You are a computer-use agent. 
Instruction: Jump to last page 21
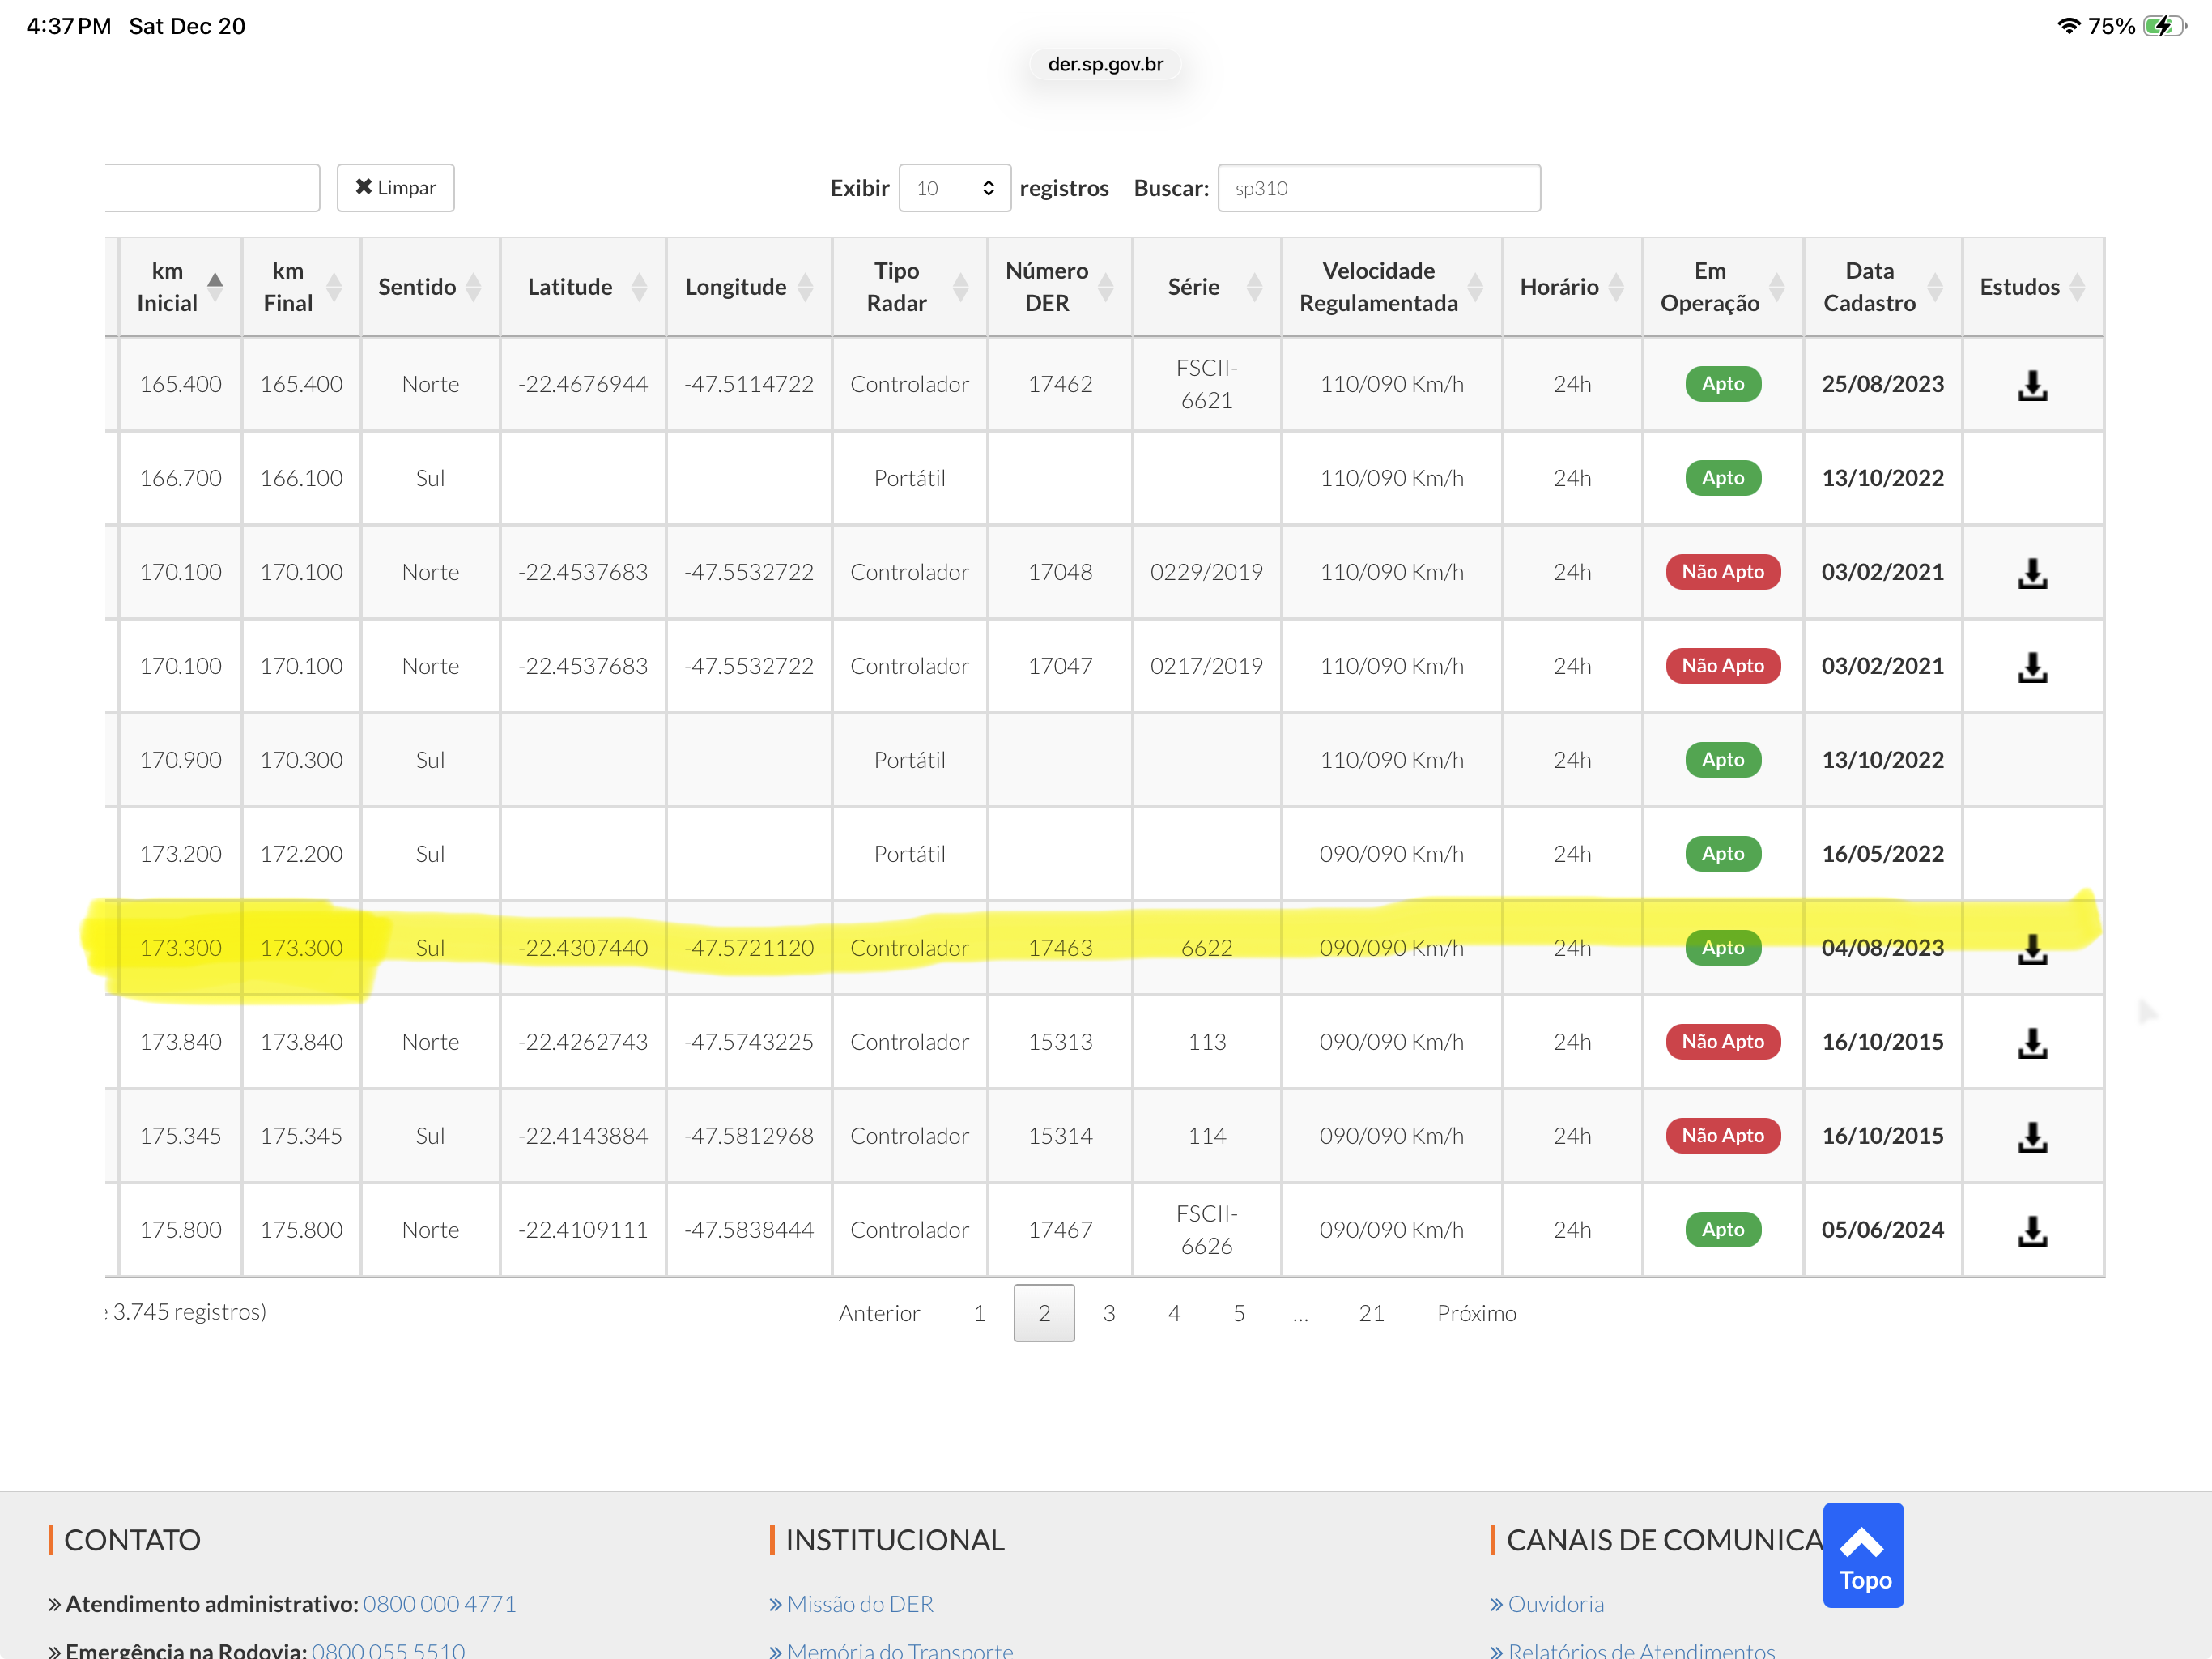[1371, 1313]
